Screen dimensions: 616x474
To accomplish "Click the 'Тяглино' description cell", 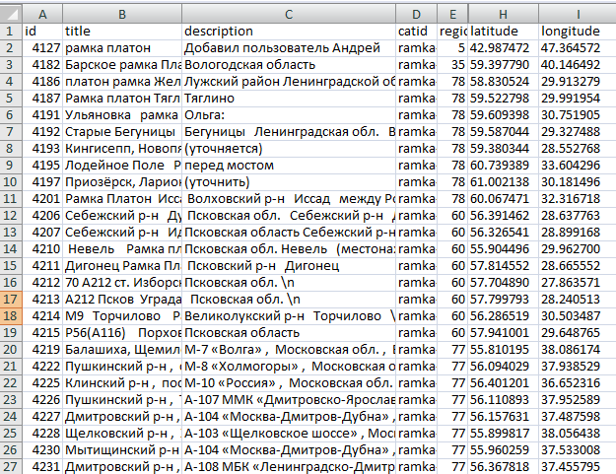I will pos(289,102).
